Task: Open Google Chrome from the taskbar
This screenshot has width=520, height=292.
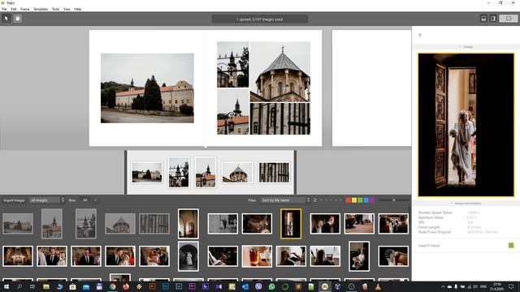Action: tap(112, 286)
